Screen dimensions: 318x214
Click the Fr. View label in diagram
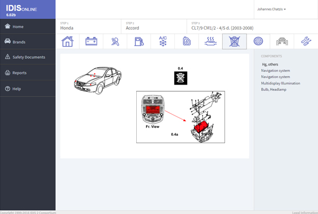153,127
